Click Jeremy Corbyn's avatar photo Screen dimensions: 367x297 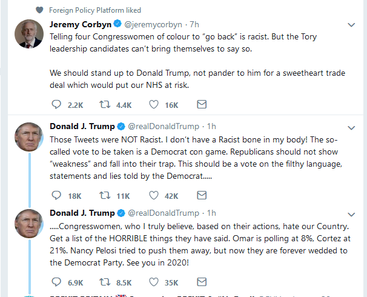pyautogui.click(x=28, y=36)
